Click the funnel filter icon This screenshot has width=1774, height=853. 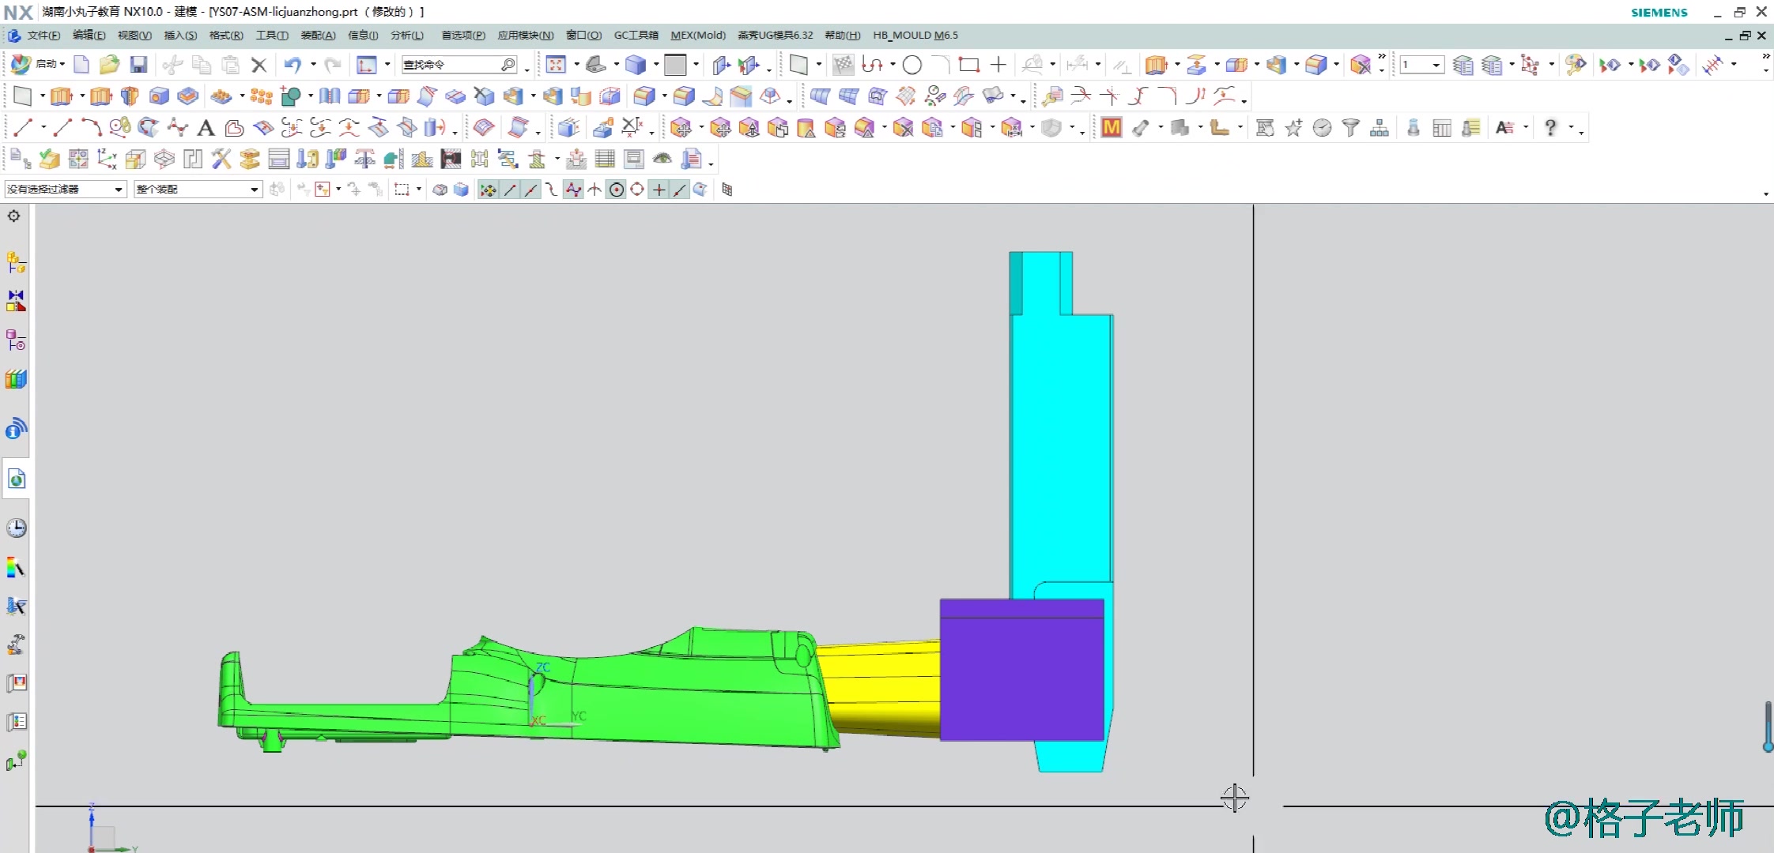(1350, 128)
